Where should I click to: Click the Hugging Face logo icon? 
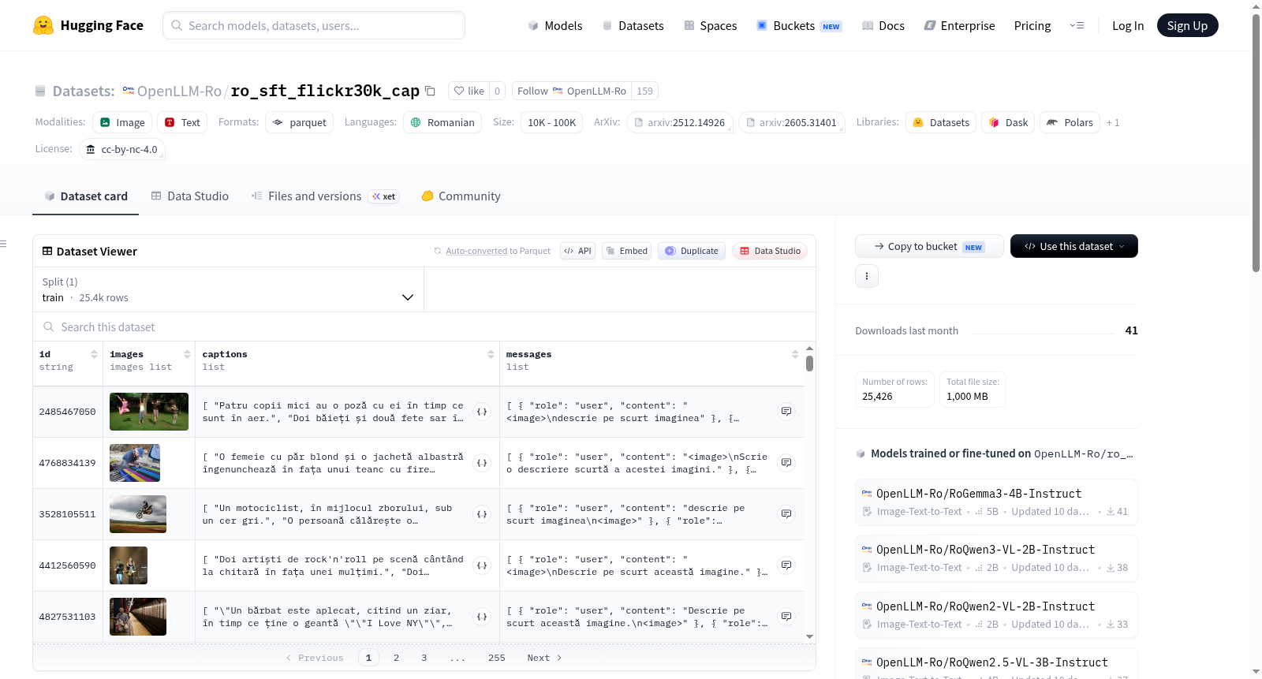click(43, 25)
